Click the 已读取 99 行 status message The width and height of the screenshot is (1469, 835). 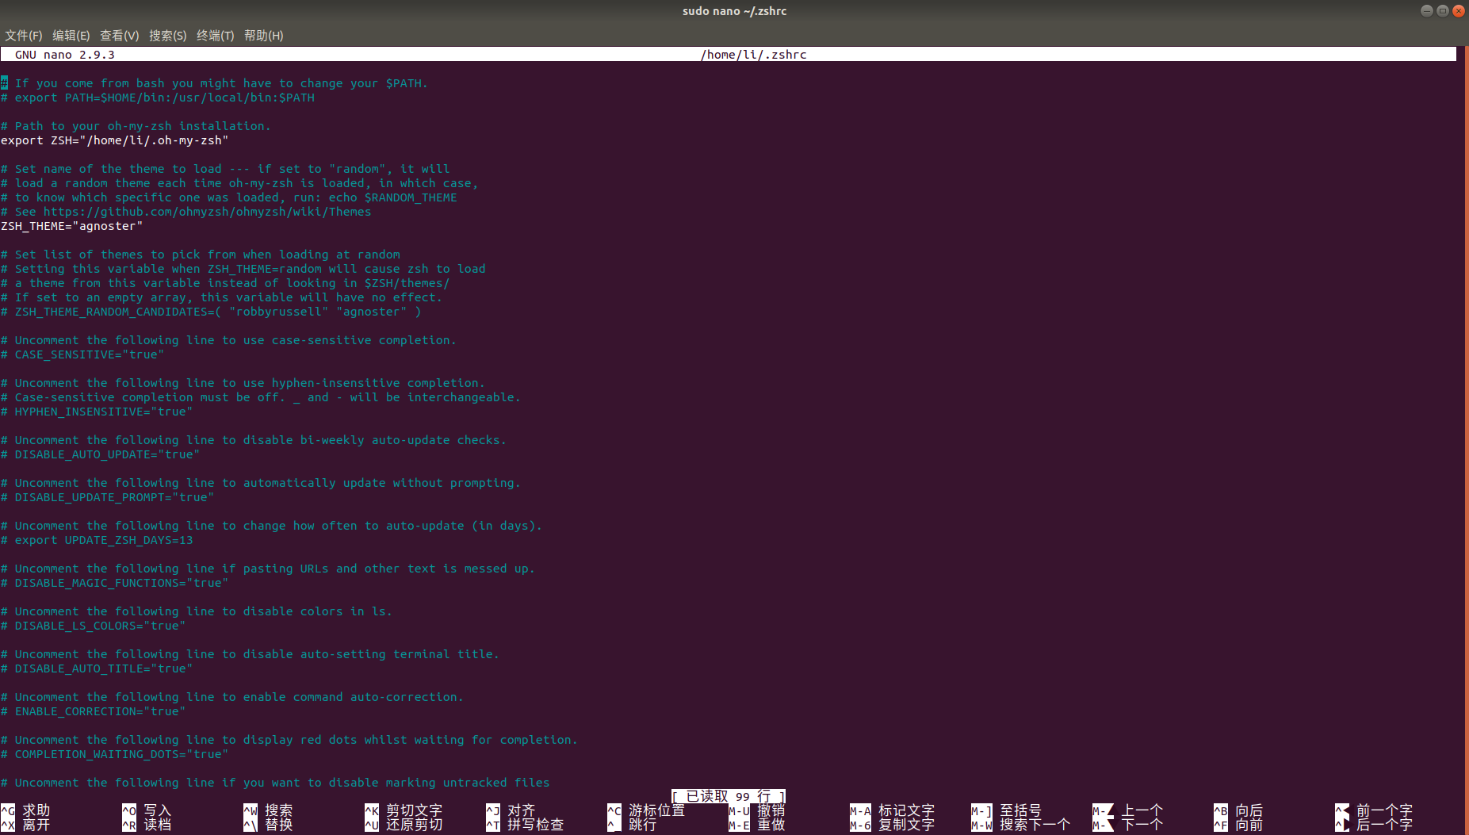click(727, 796)
